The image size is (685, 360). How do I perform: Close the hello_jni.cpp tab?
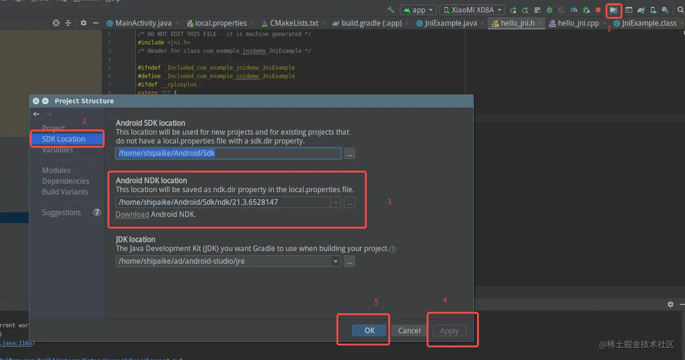point(605,23)
